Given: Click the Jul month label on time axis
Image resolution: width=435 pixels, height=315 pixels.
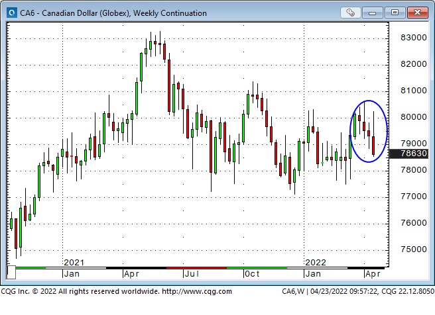Looking at the screenshot, I should [192, 274].
